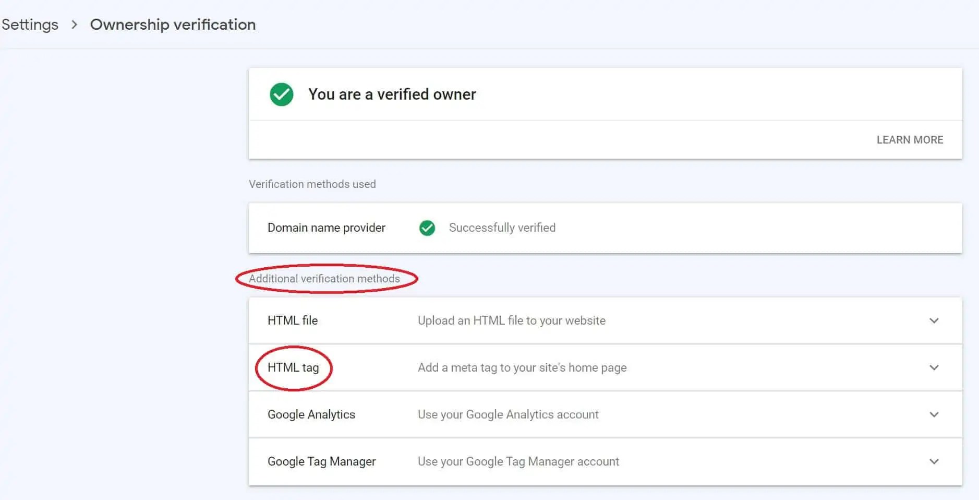Select the Google Tag Manager verification method
The image size is (979, 500).
[321, 461]
